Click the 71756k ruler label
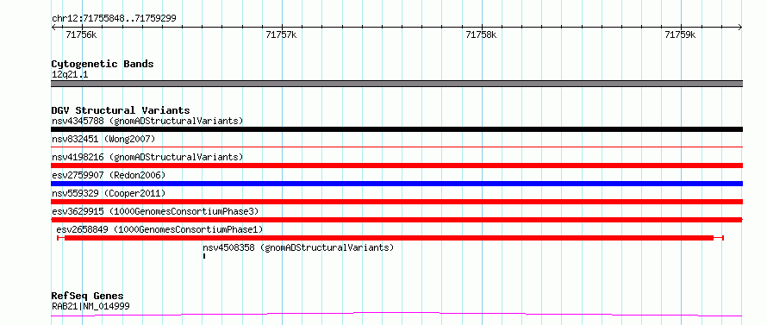The height and width of the screenshot is (325, 767). (81, 34)
